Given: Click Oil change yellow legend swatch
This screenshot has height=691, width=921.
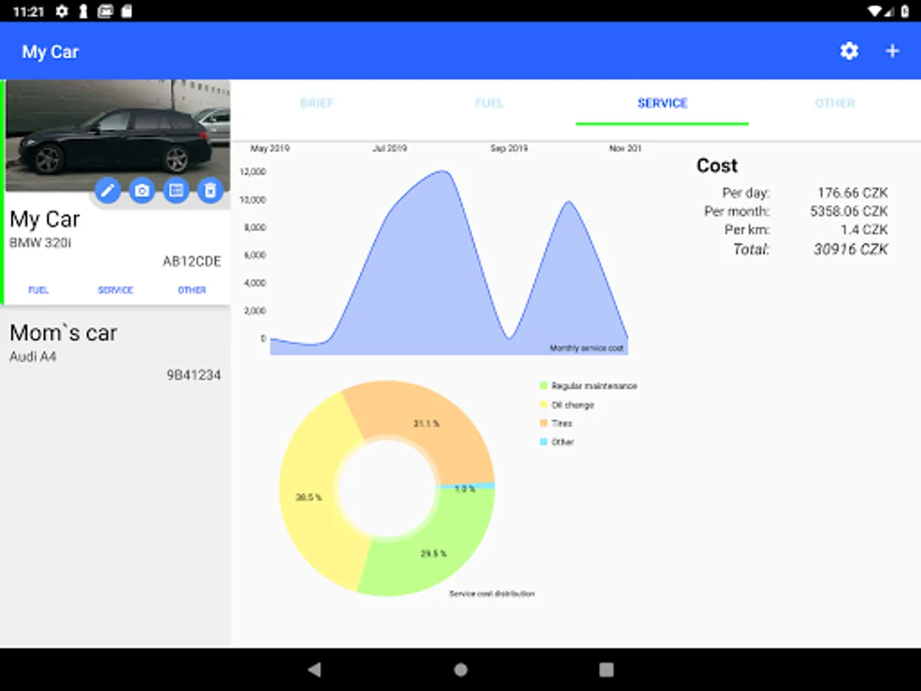Looking at the screenshot, I should click(543, 405).
